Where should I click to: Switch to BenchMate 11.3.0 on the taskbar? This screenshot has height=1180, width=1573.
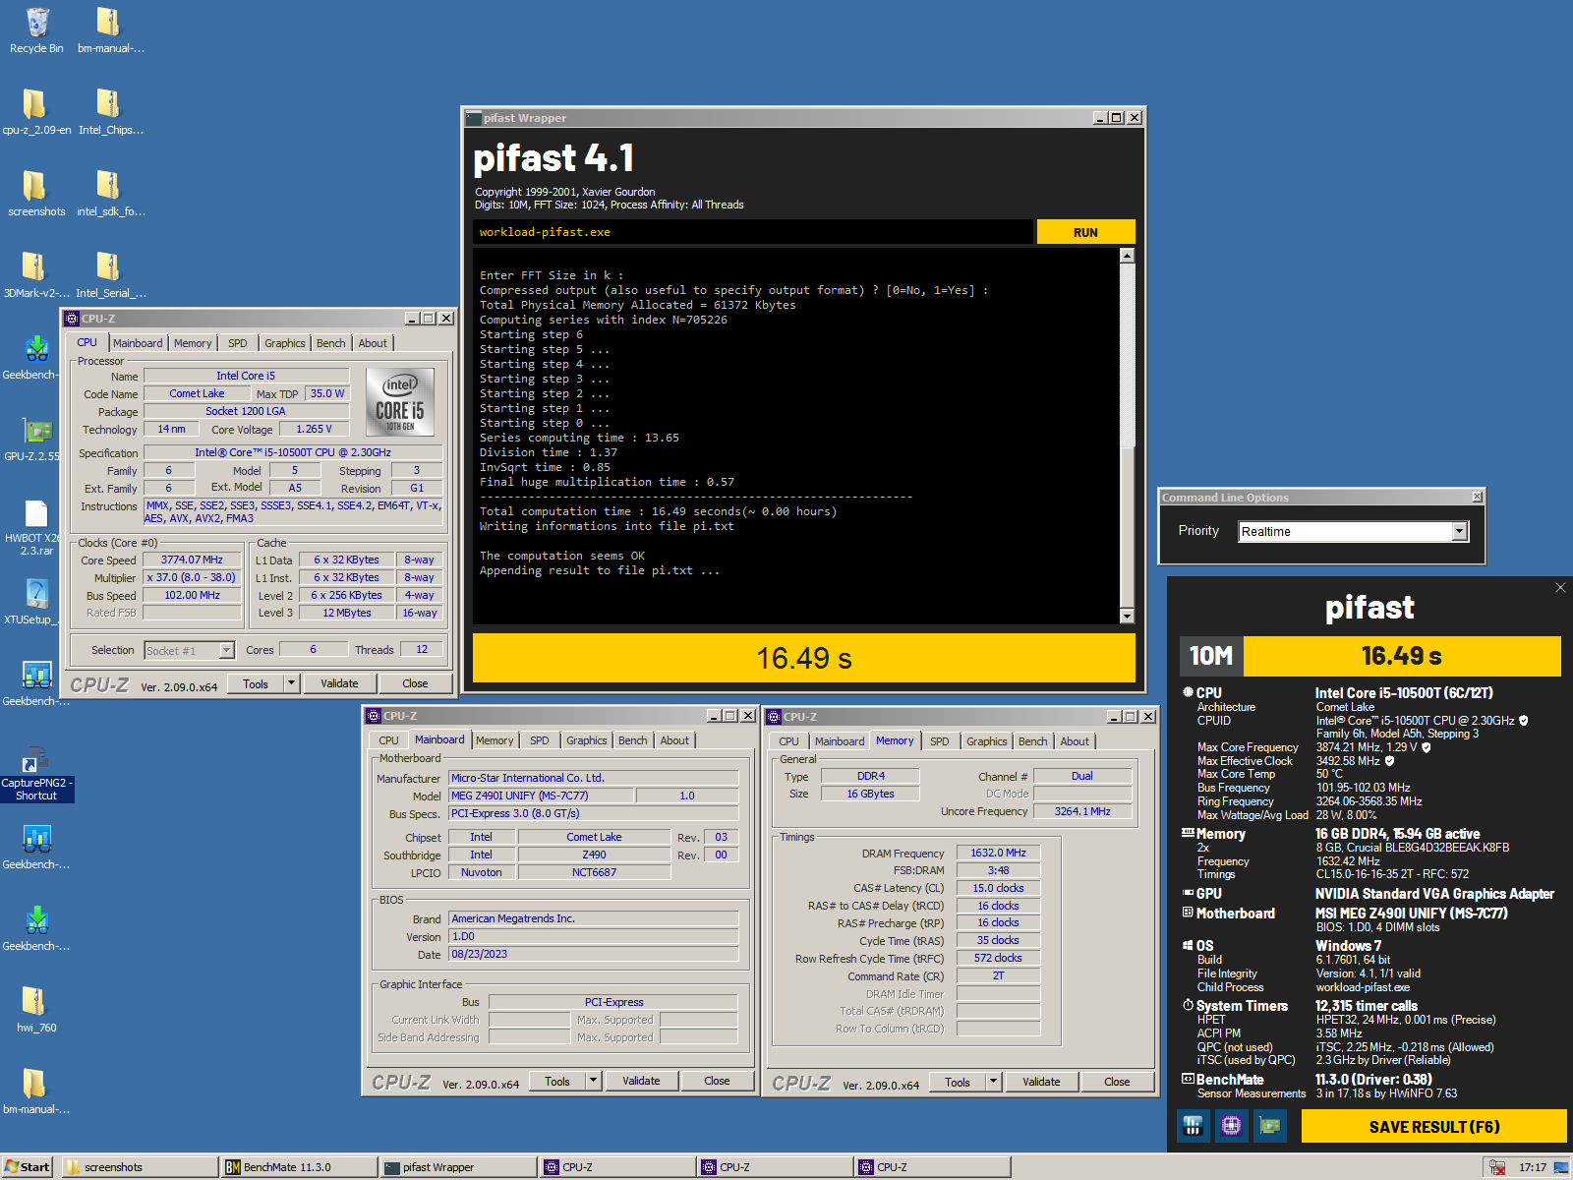pyautogui.click(x=300, y=1167)
